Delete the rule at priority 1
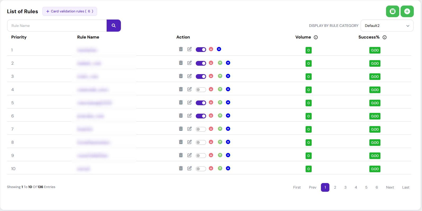422x211 pixels. (x=181, y=49)
